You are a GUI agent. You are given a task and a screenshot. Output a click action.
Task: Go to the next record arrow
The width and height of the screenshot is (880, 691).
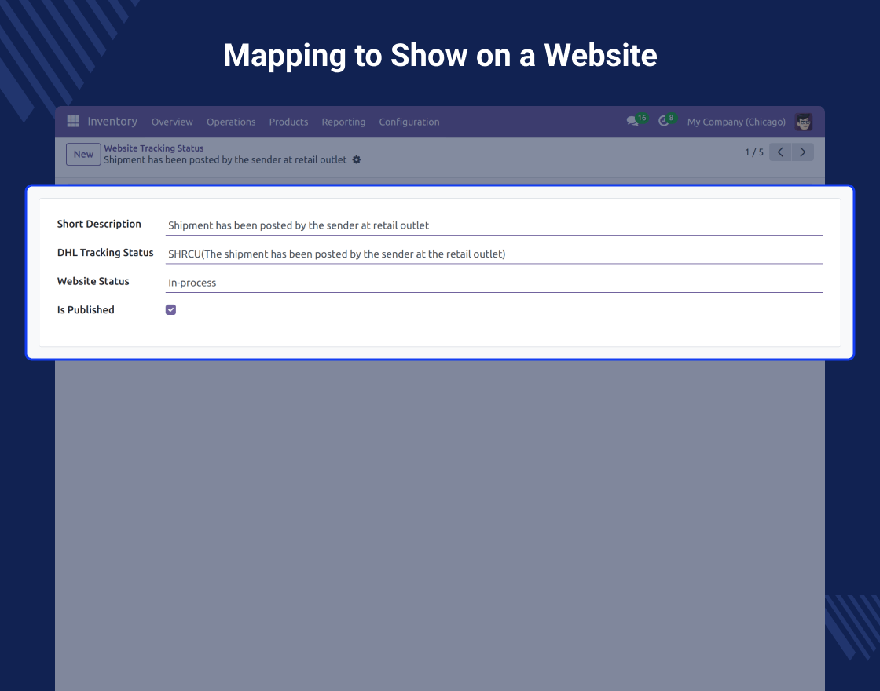(802, 152)
